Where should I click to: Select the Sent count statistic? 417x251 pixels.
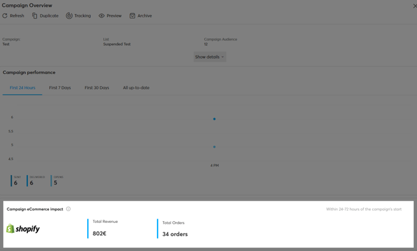(16, 182)
